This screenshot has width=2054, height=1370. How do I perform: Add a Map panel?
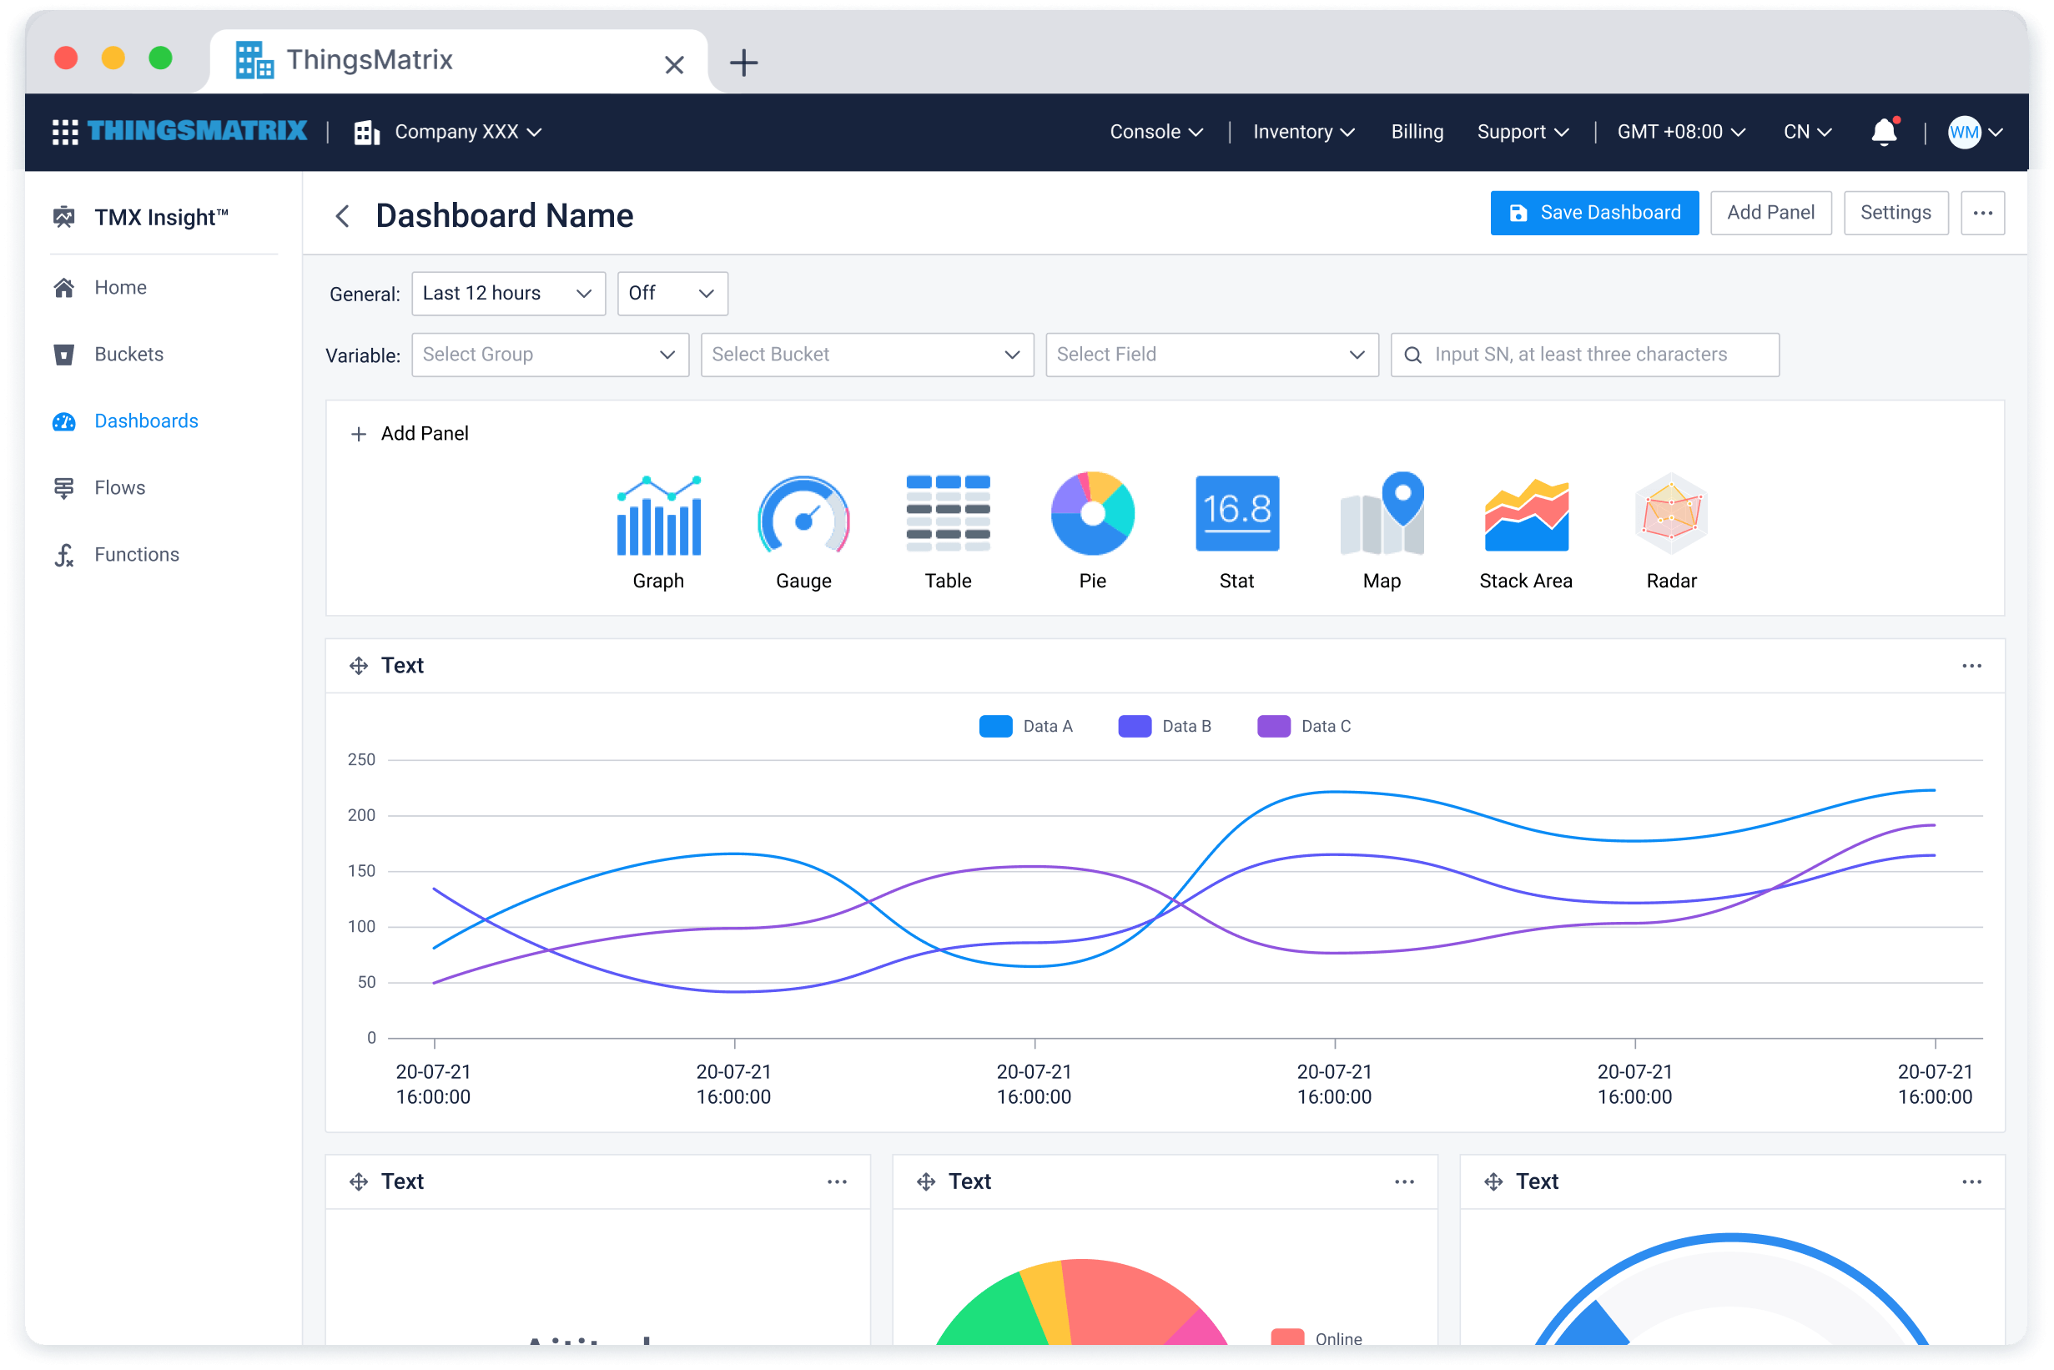[1382, 533]
